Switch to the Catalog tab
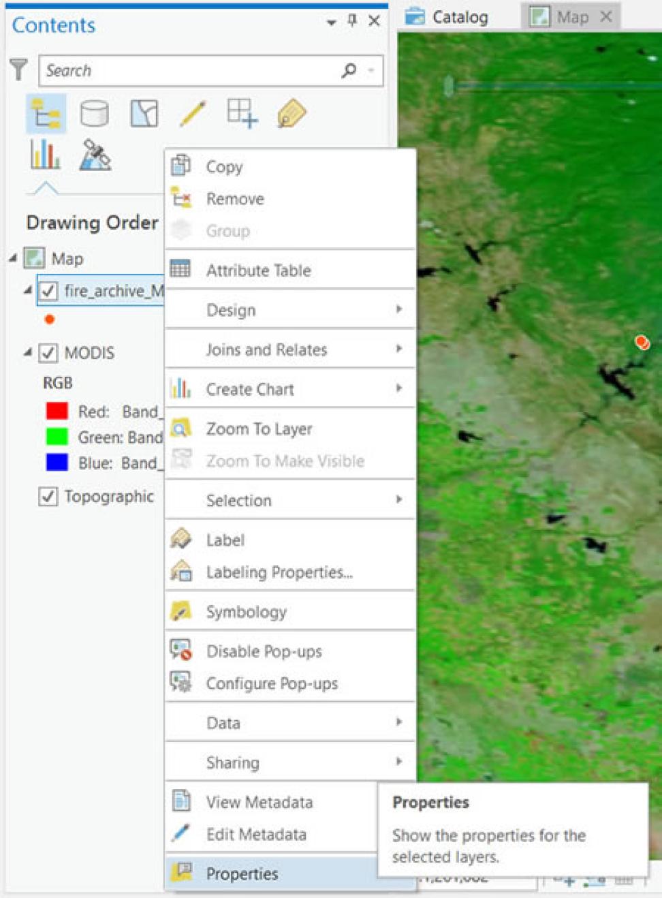 pos(447,17)
